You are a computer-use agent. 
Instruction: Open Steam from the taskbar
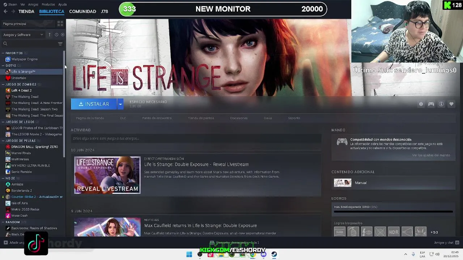pos(274,255)
